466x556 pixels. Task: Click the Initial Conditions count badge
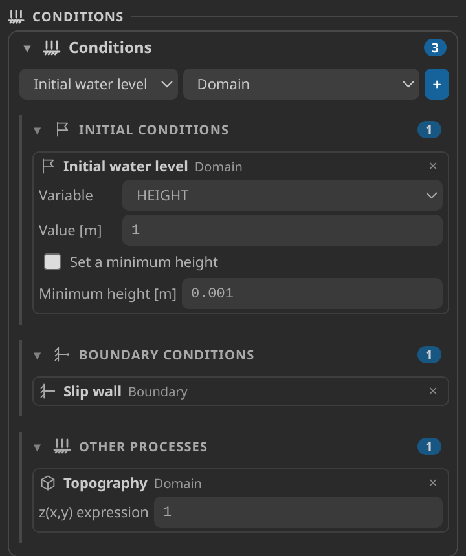[x=429, y=130]
